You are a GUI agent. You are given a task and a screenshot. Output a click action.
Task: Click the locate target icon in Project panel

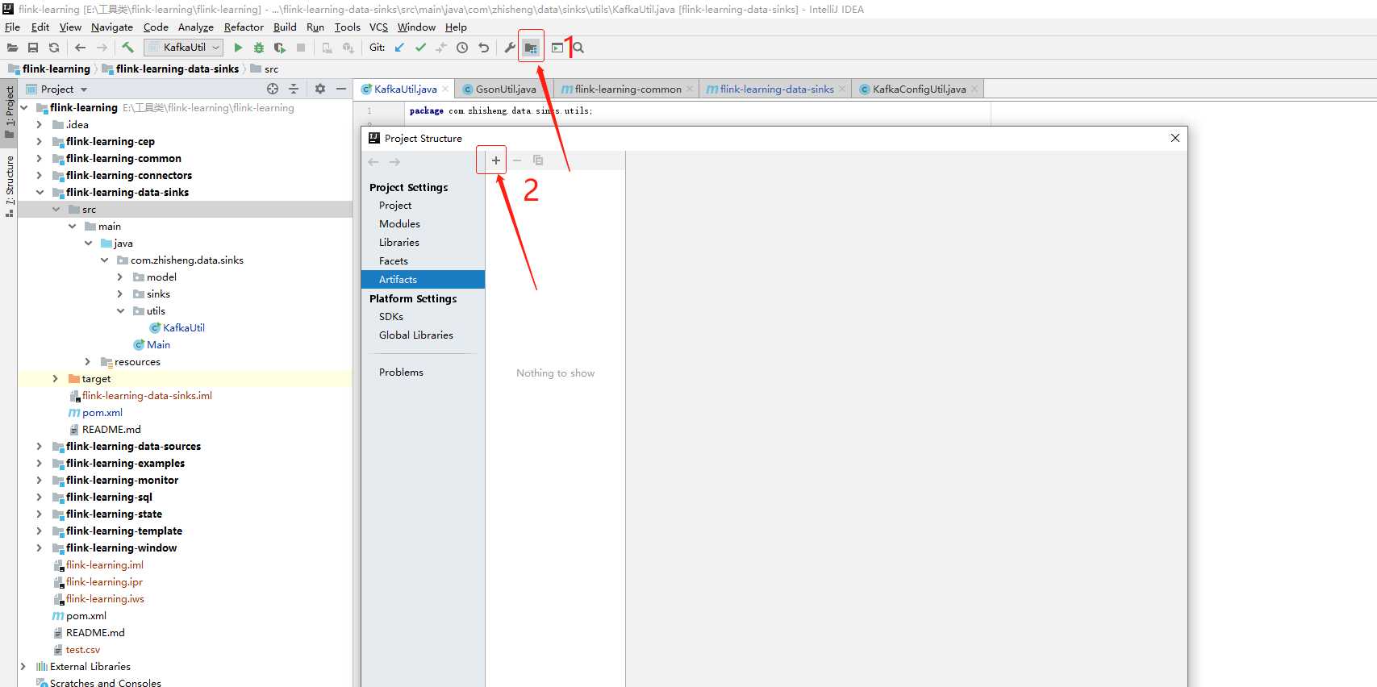click(273, 89)
